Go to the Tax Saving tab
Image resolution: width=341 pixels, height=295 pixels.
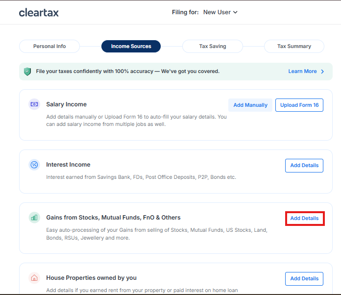[x=213, y=47]
